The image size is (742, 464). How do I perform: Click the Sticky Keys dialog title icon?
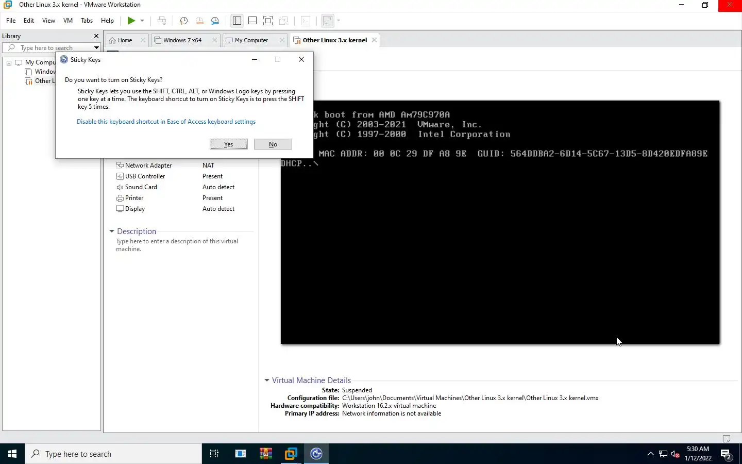pyautogui.click(x=64, y=59)
